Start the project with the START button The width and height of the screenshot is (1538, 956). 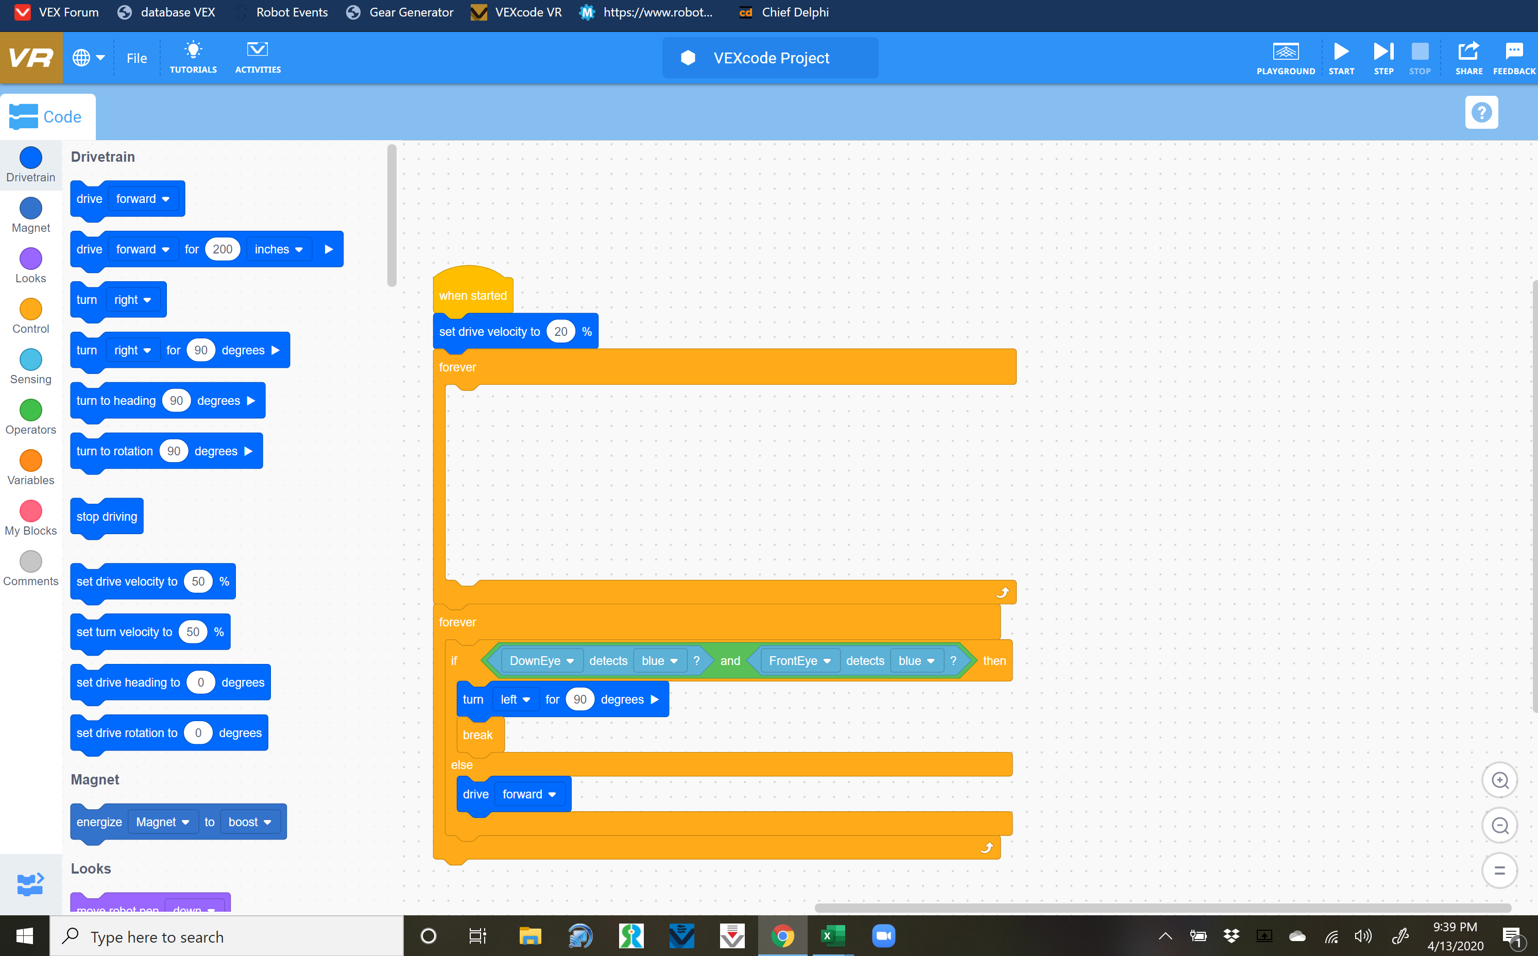[1341, 58]
